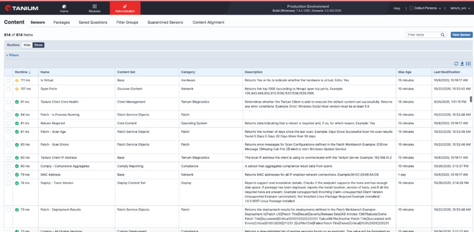Sort by the Category column

pyautogui.click(x=188, y=72)
